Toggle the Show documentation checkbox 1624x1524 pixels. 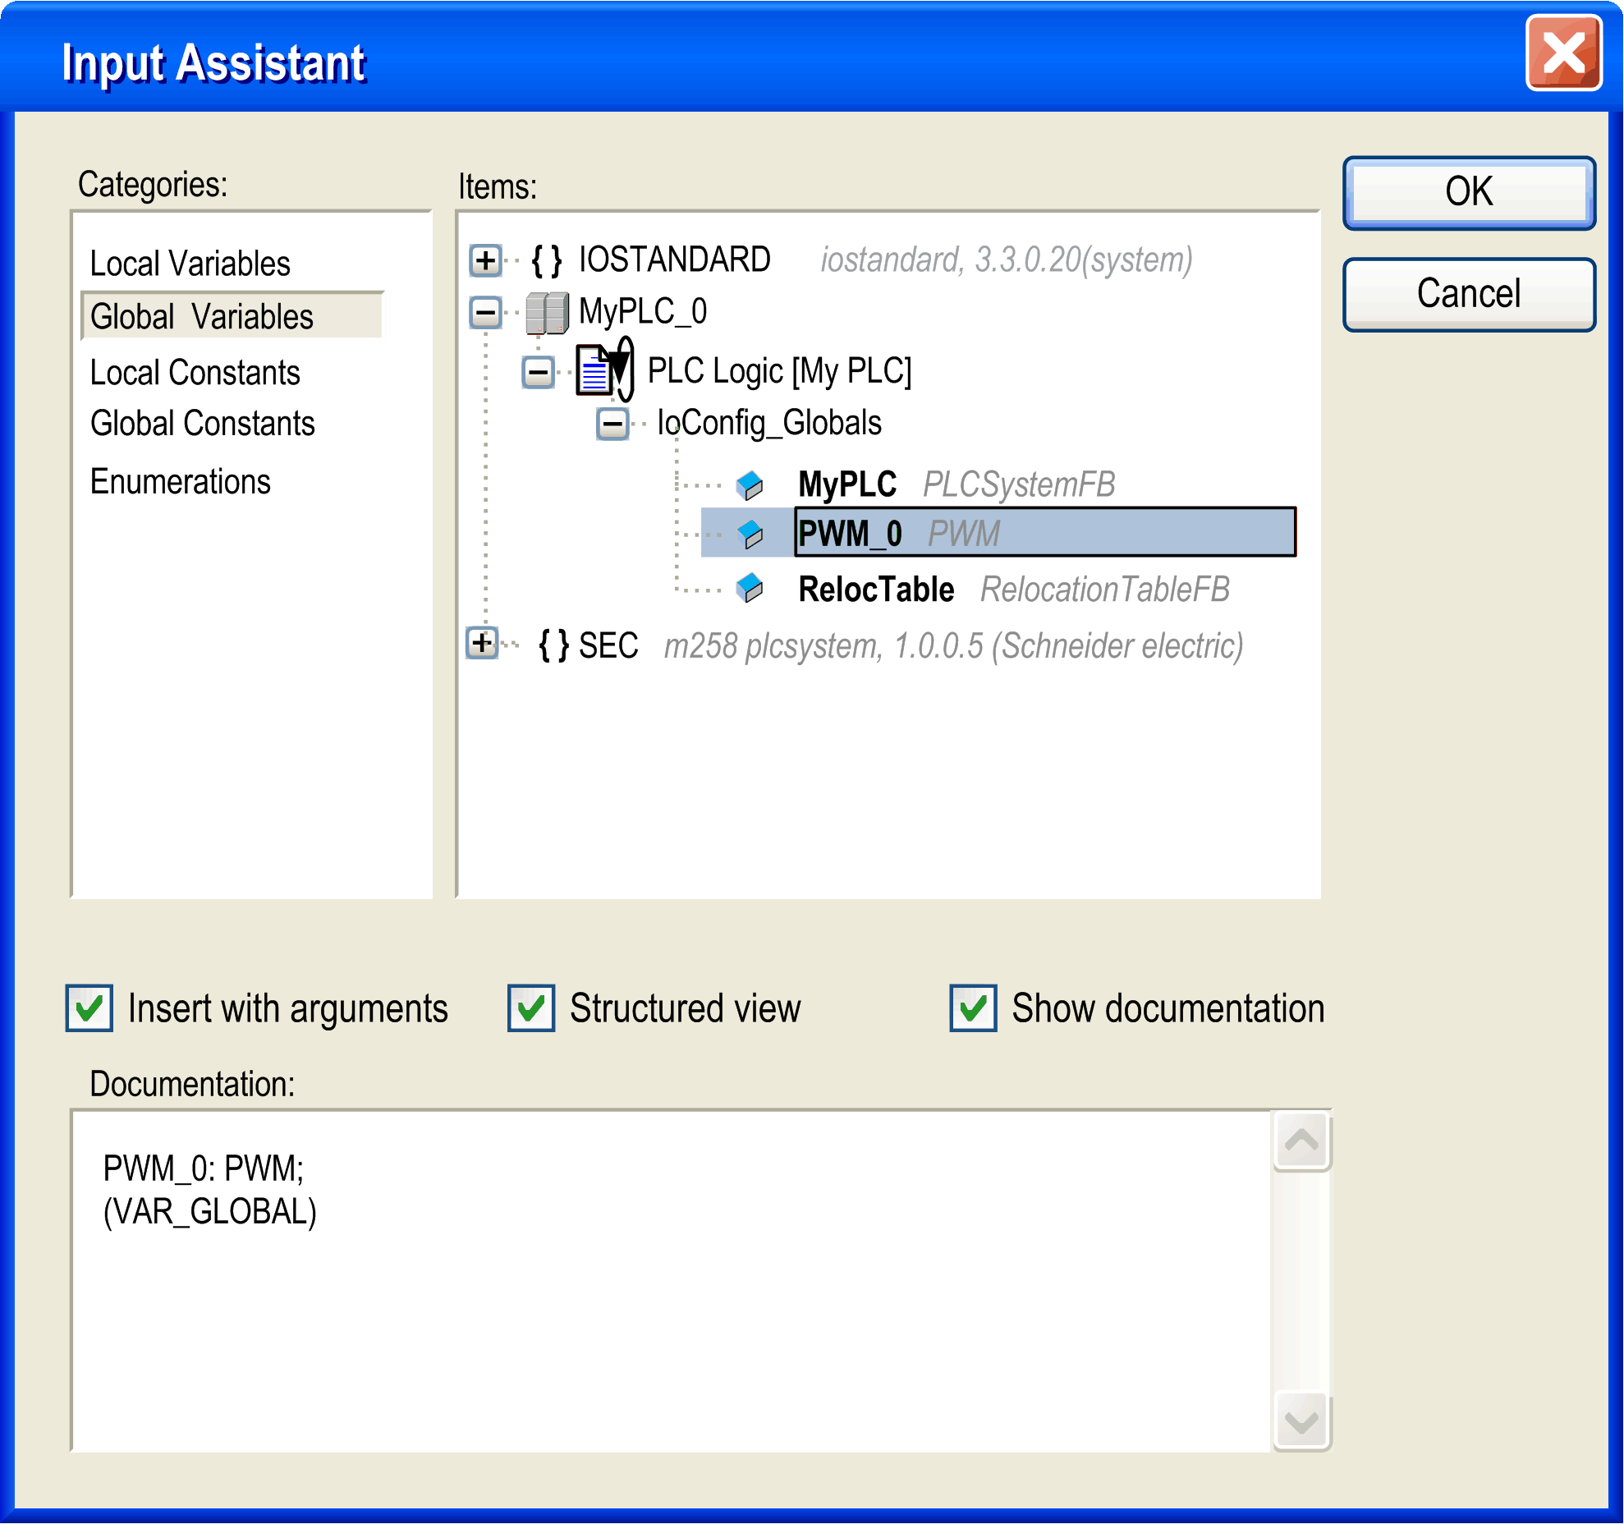[x=973, y=1008]
